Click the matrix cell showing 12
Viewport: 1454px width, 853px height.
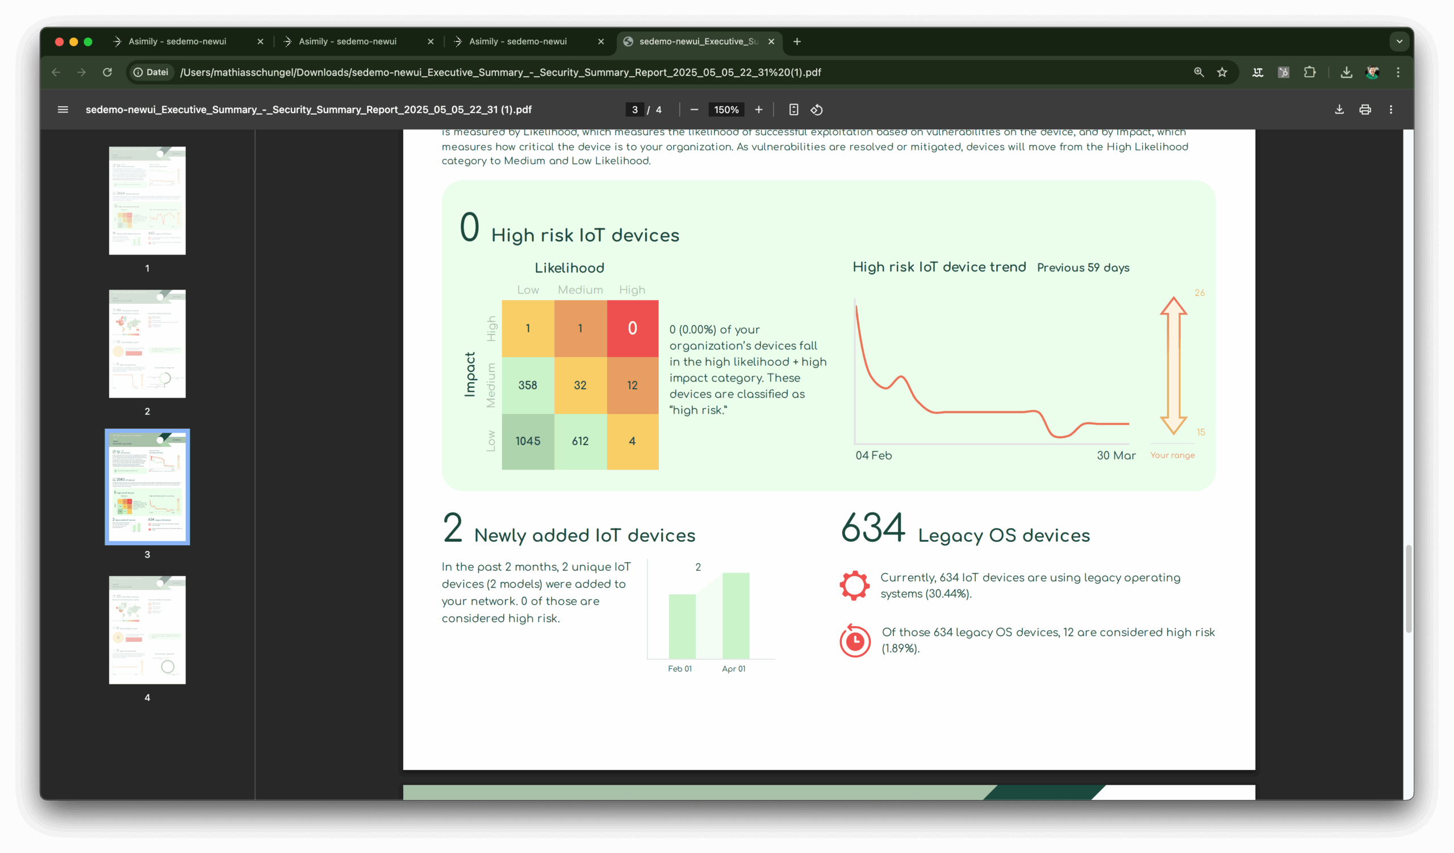coord(632,385)
